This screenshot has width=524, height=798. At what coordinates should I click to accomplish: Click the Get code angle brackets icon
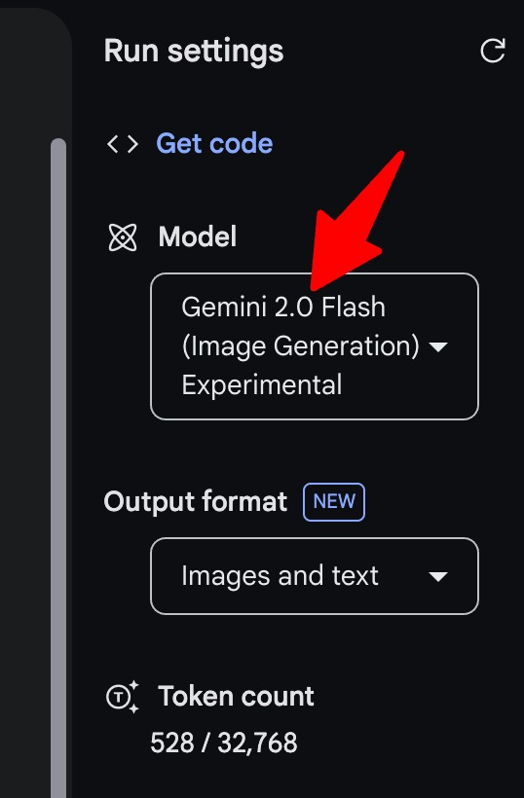(123, 144)
